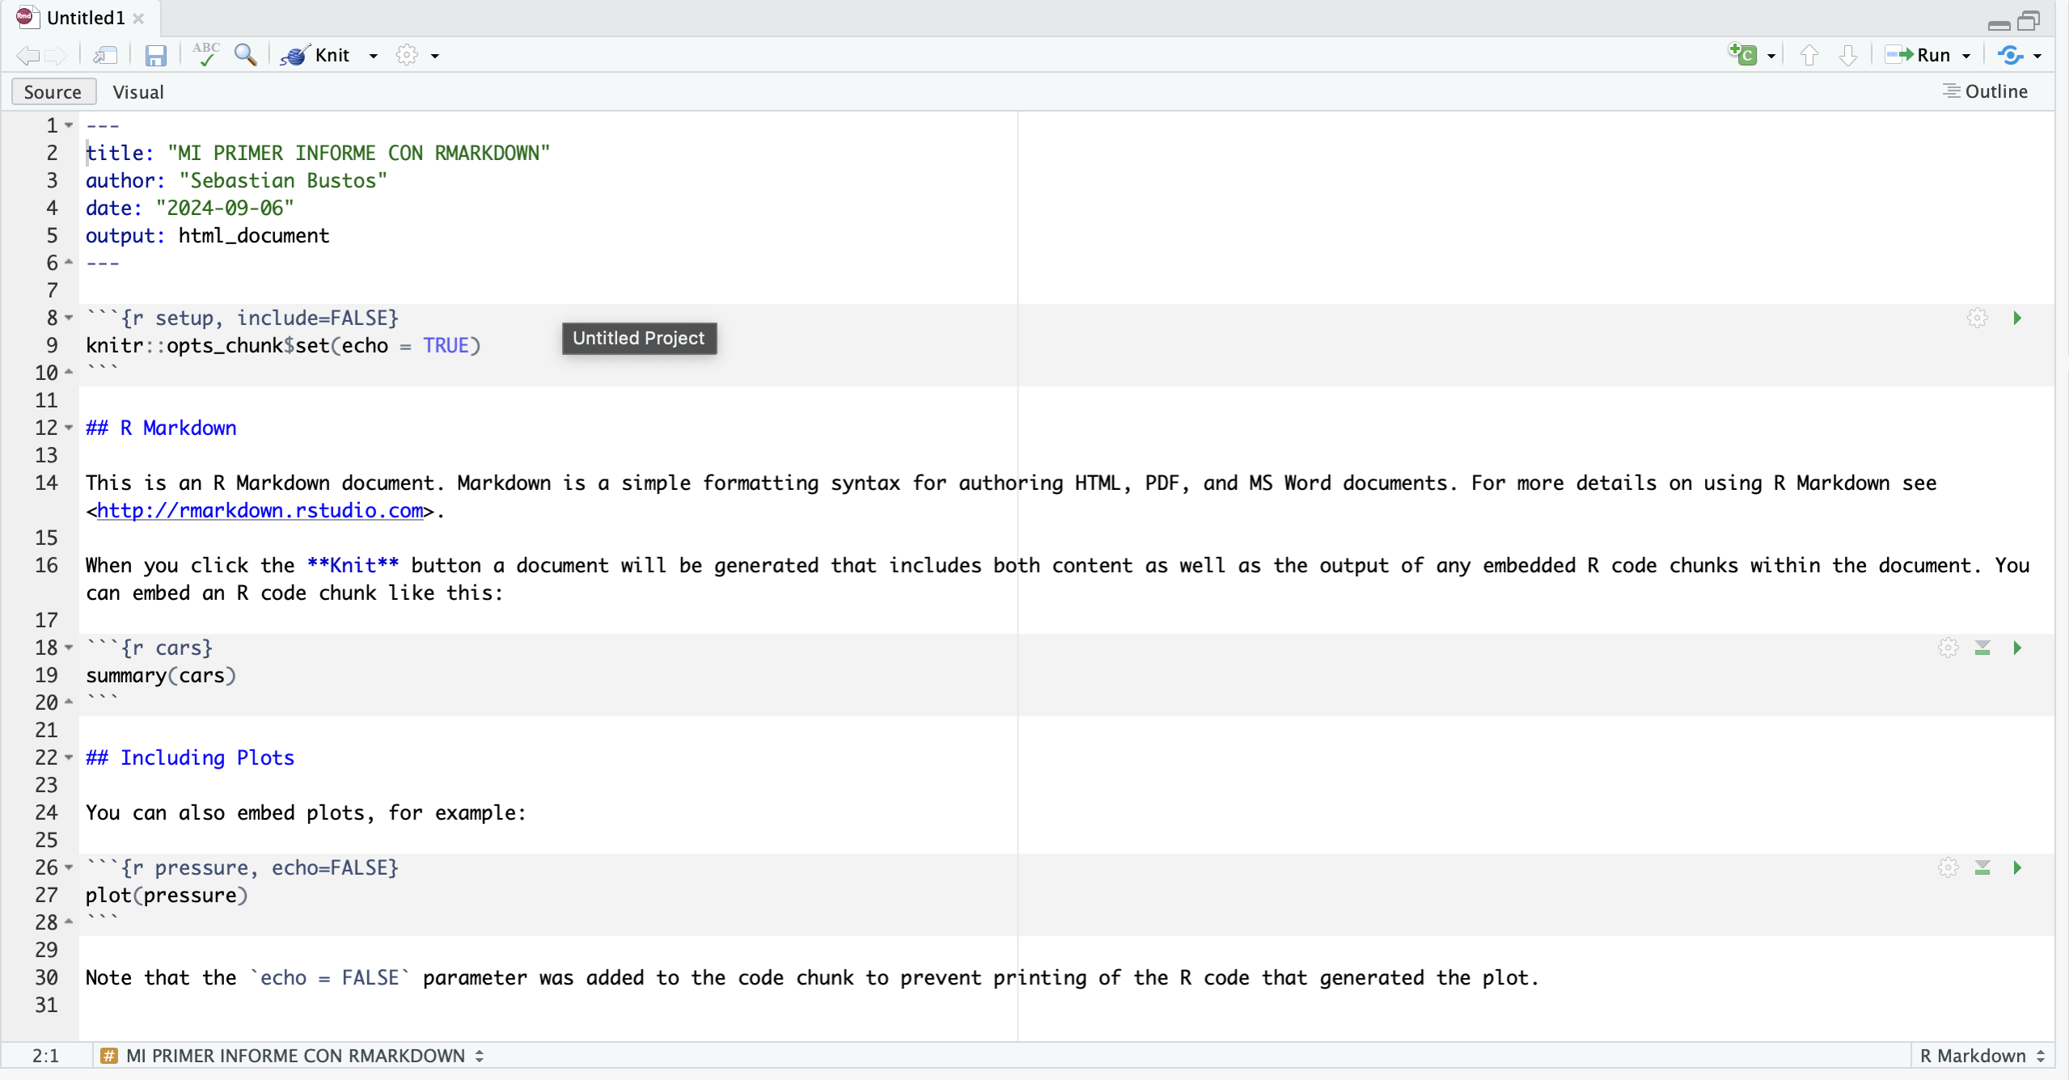
Task: Click output html_document line
Action: coord(207,235)
